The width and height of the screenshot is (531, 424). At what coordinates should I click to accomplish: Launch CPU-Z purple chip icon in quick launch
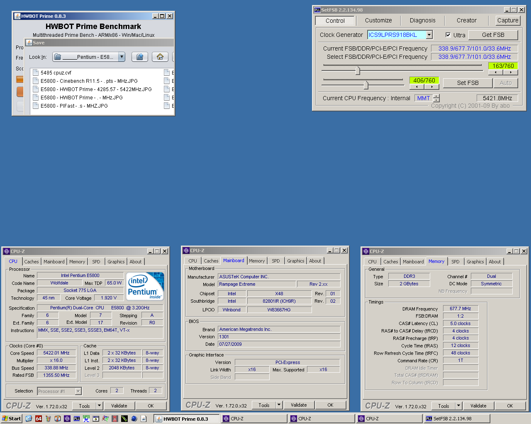point(67,419)
